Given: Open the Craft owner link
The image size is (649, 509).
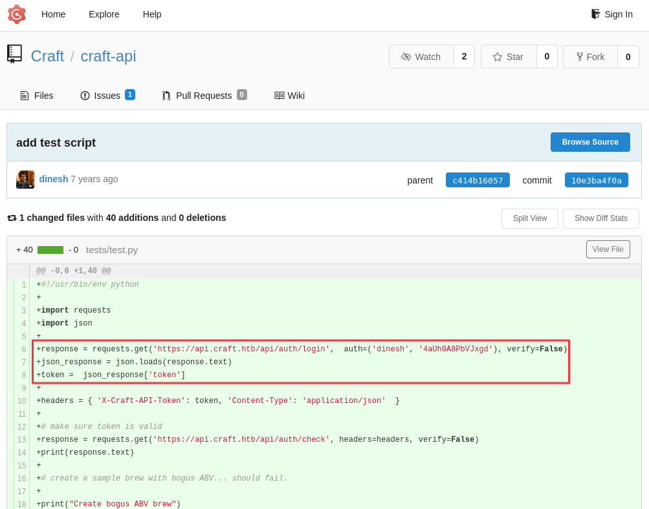Looking at the screenshot, I should [47, 56].
